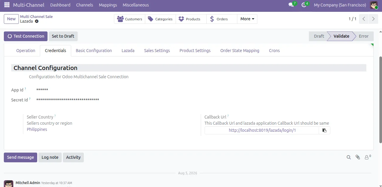The image size is (382, 187).
Task: Open Products smart button
Action: 191,19
